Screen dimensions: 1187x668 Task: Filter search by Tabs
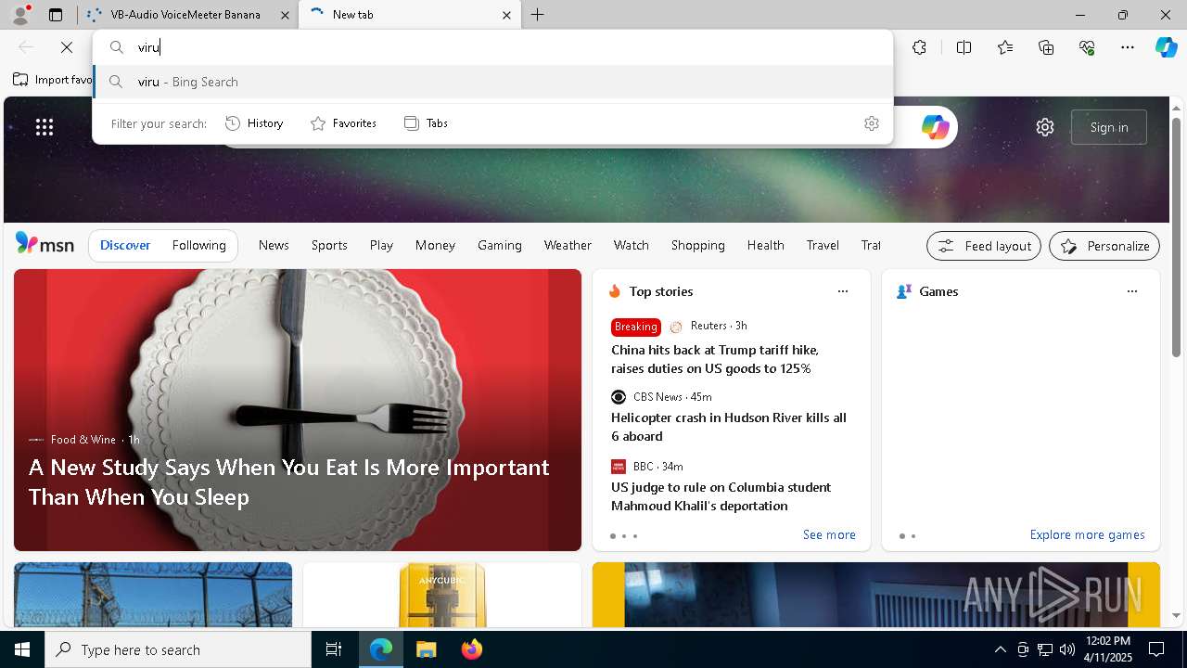(426, 123)
